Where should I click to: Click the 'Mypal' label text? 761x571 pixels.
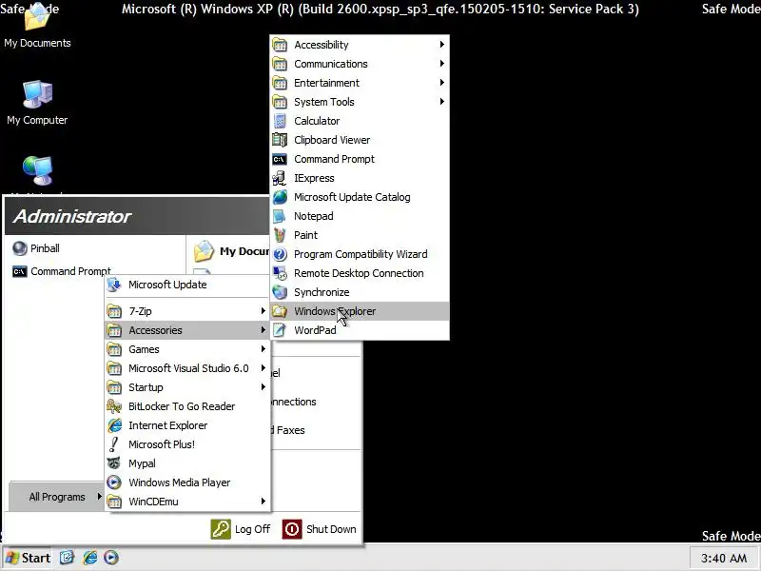142,463
